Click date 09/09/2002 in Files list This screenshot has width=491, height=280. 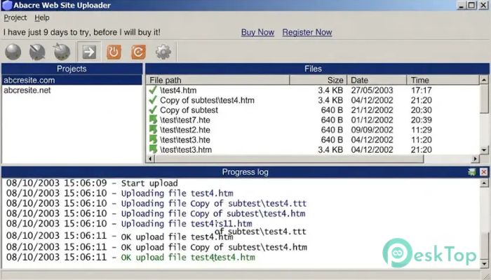coord(372,129)
